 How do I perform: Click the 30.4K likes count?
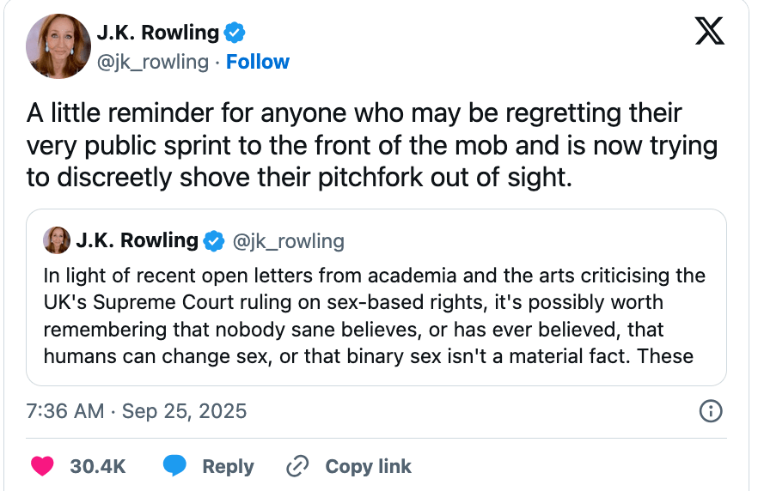tap(98, 466)
